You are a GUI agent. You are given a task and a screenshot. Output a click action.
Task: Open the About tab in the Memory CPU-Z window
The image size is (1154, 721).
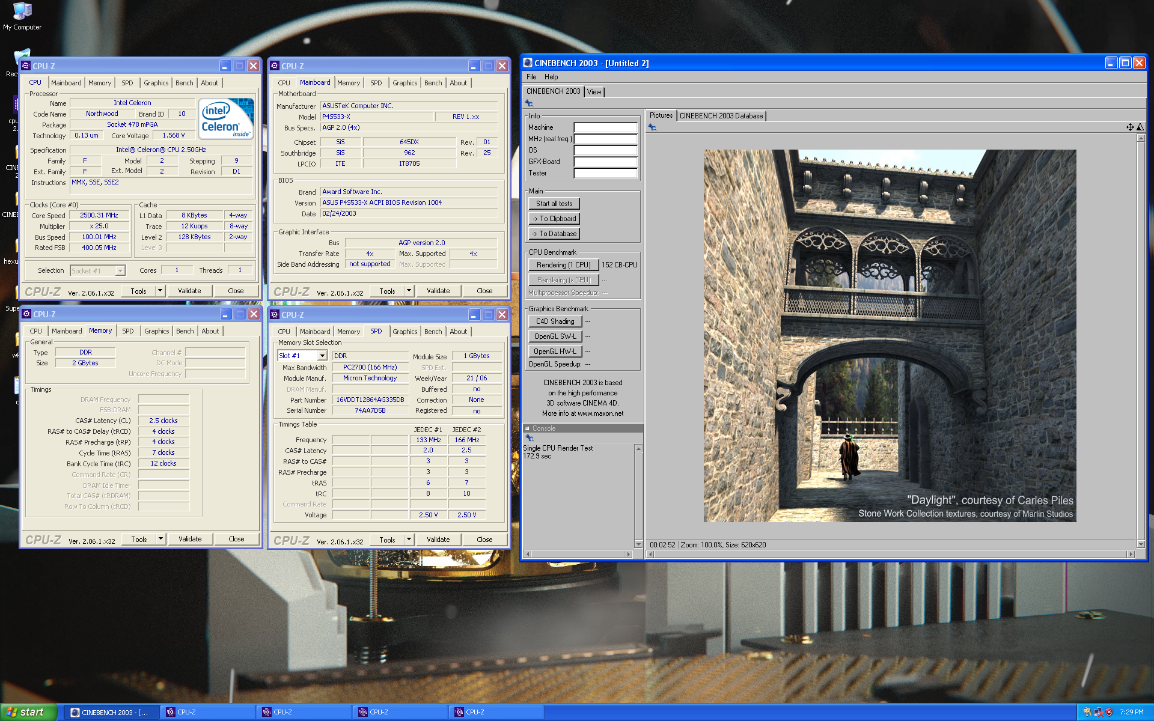click(210, 331)
